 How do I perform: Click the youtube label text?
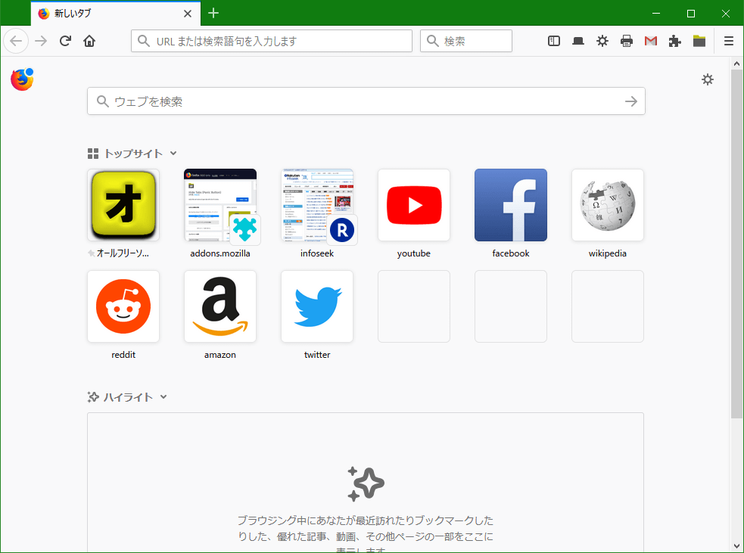(414, 253)
